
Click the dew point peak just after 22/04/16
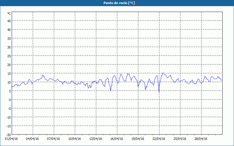click(163, 73)
